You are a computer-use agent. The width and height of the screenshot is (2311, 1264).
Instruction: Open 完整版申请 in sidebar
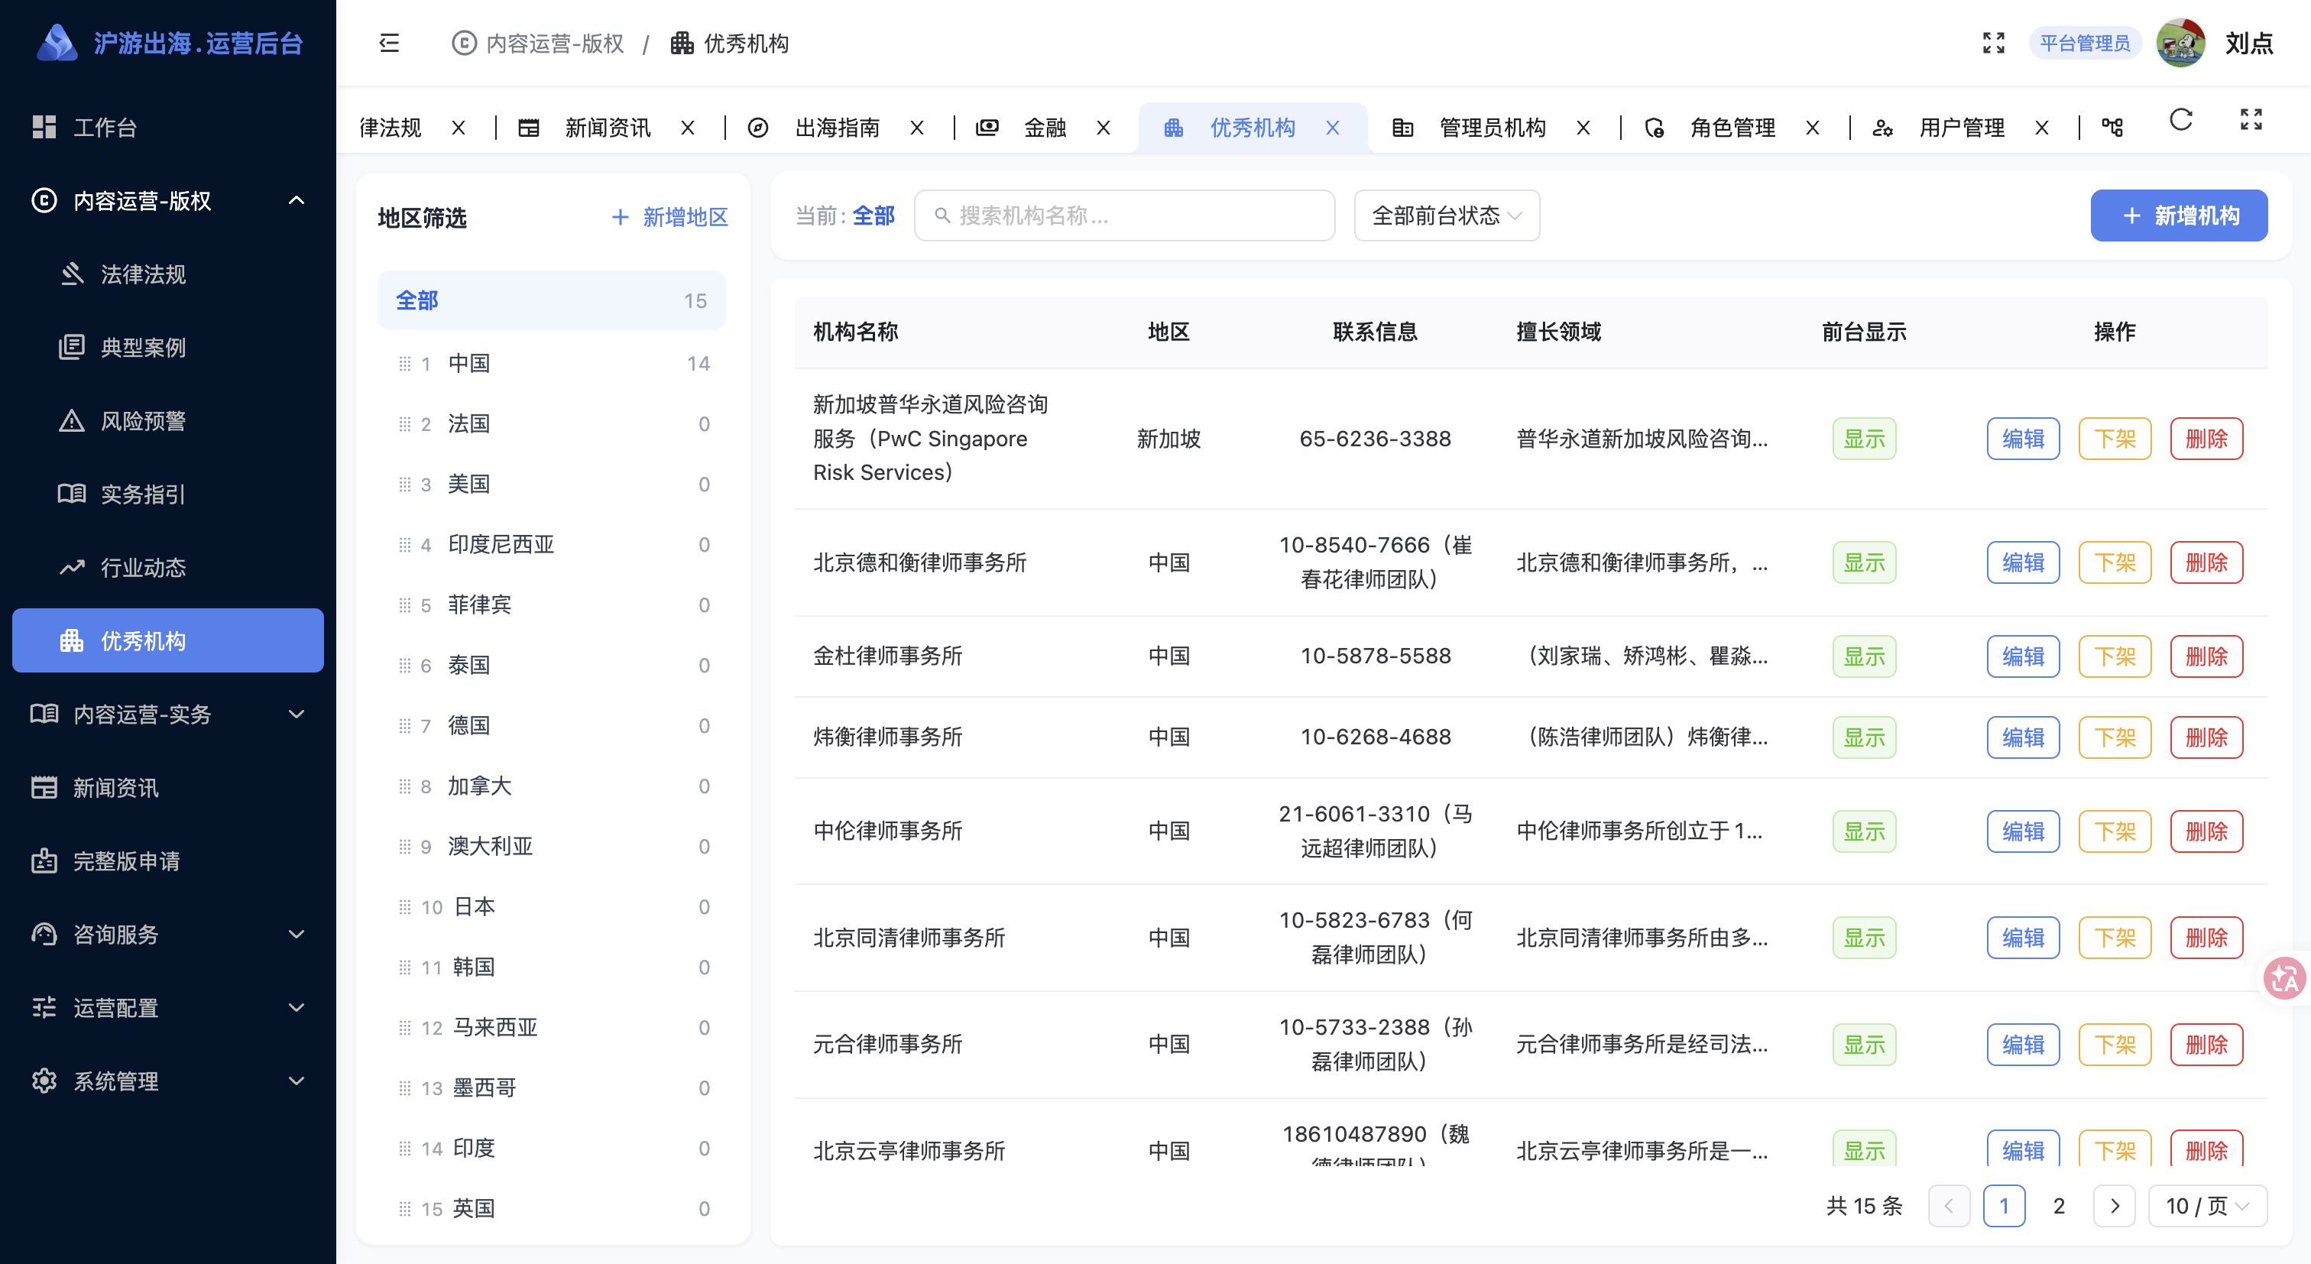tap(168, 861)
